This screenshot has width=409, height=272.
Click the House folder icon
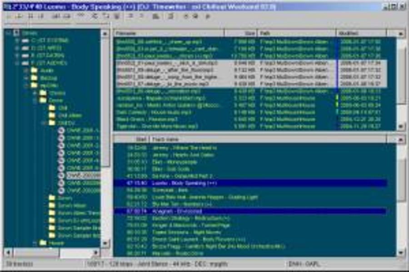pyautogui.click(x=43, y=243)
